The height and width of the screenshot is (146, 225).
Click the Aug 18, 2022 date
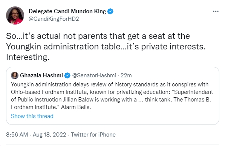tap(49, 135)
